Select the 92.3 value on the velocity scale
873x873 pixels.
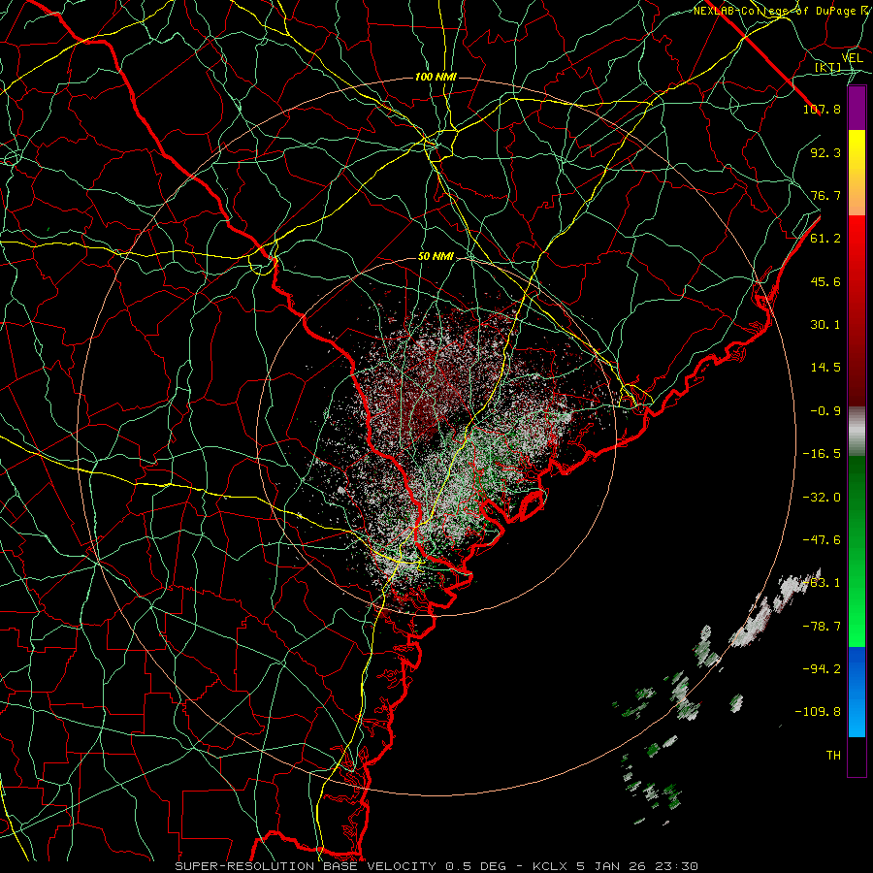pos(825,152)
